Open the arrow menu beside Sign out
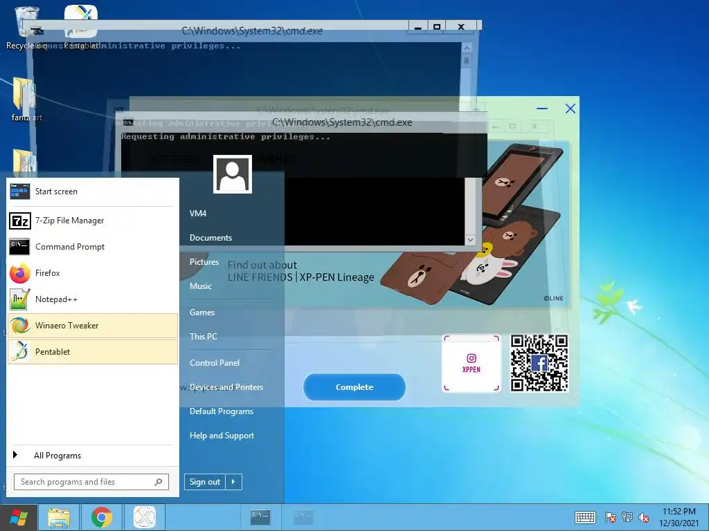The width and height of the screenshot is (709, 531). (x=234, y=482)
